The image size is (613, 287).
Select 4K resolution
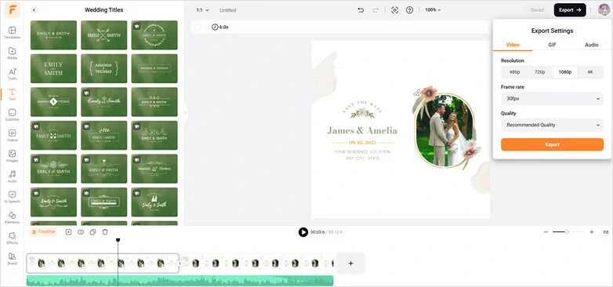[x=590, y=72]
